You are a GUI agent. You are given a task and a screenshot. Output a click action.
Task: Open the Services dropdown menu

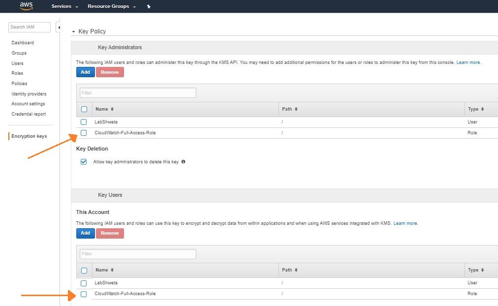click(x=64, y=6)
